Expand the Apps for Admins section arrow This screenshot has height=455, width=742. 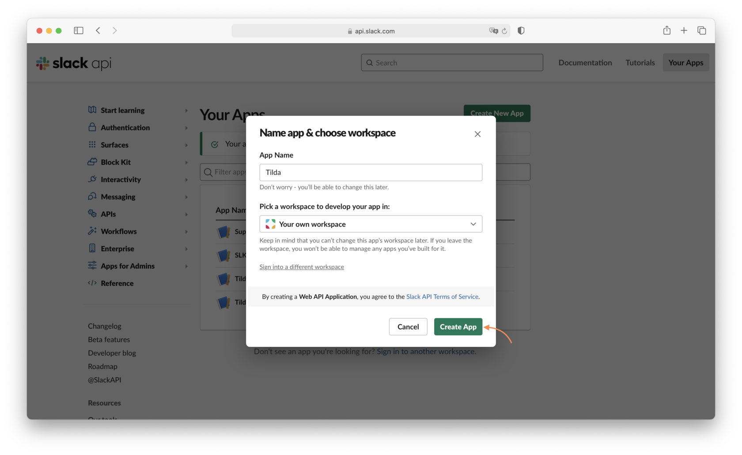click(x=186, y=266)
